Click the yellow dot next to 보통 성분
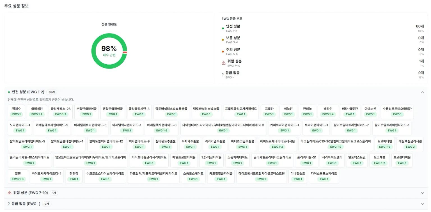The height and width of the screenshot is (212, 431). coord(223,40)
